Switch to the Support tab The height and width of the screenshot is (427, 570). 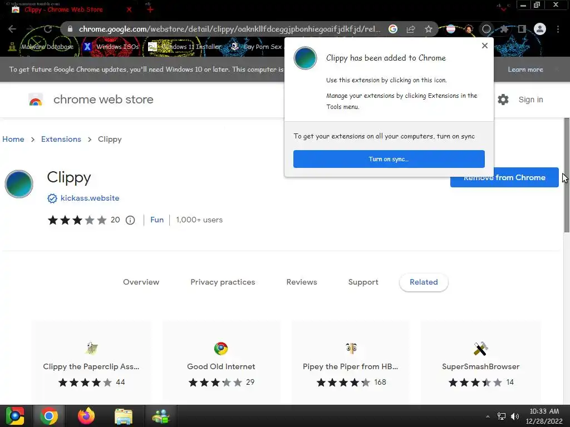pyautogui.click(x=363, y=282)
